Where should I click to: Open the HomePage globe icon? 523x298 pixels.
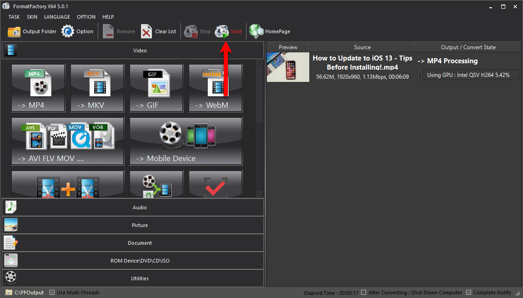(256, 31)
